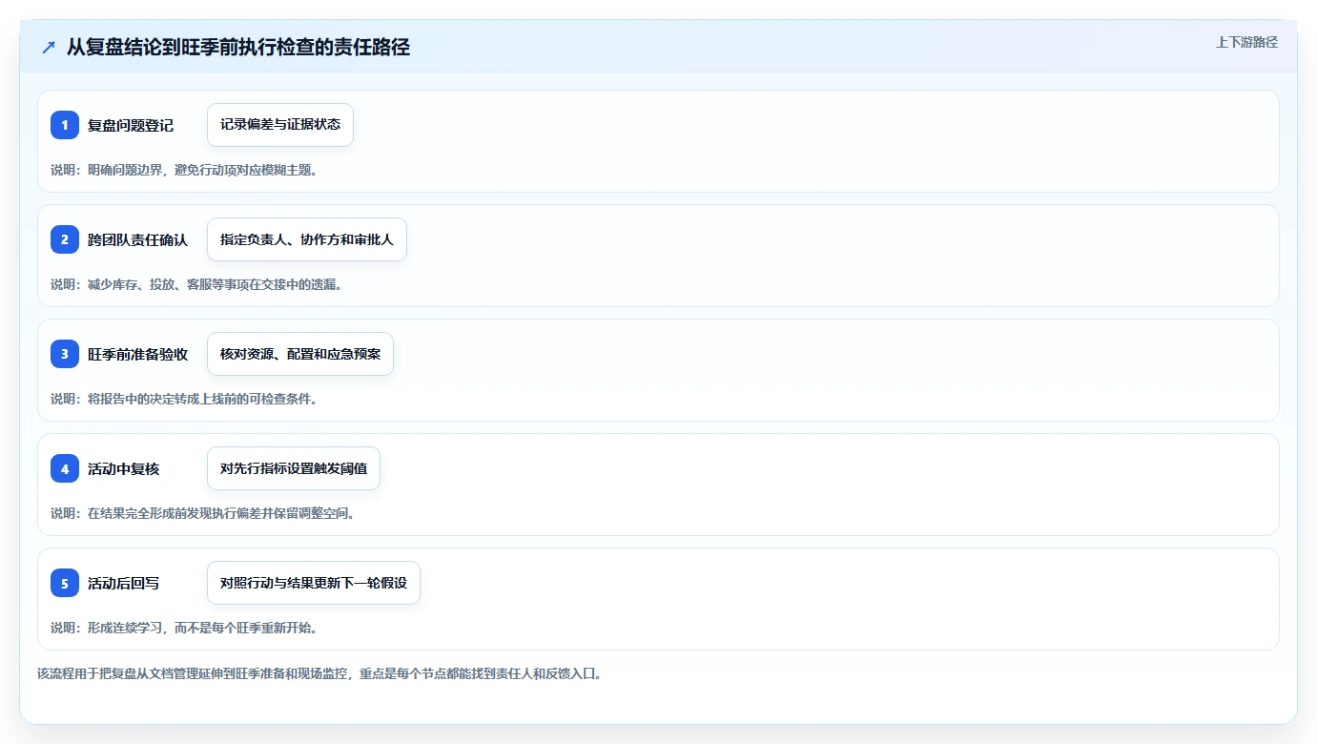Select the 活动后回写 step title
This screenshot has width=1317, height=744.
pos(123,583)
